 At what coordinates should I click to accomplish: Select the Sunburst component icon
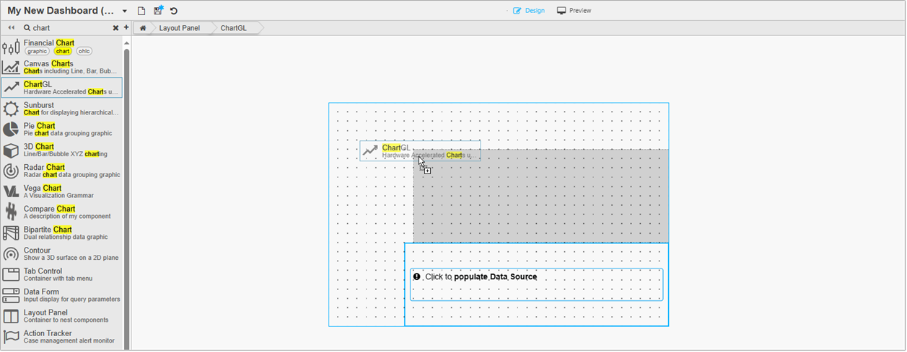click(11, 109)
